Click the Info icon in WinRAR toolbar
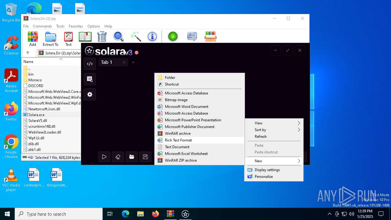This screenshot has height=220, width=391. [152, 37]
